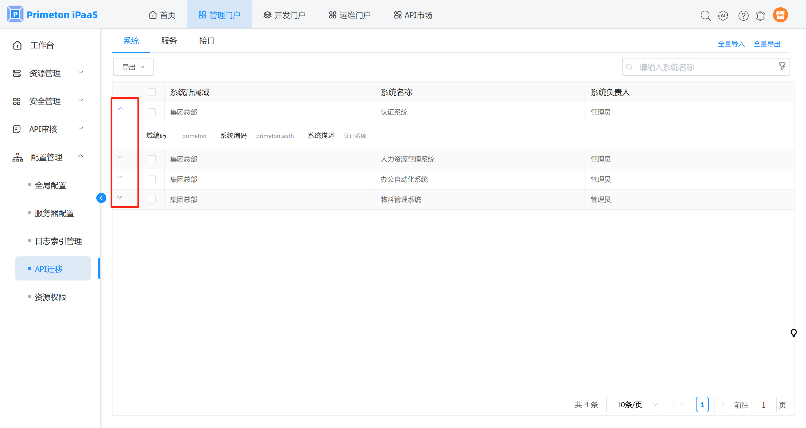
Task: Switch to the 服务 tab
Action: click(x=169, y=41)
